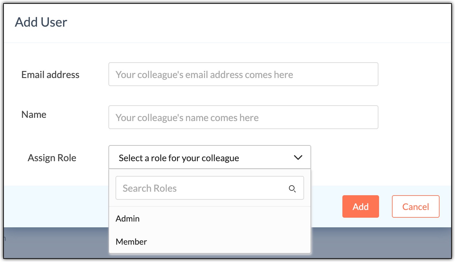Click the 'Search Roles' placeholder text
455x262 pixels.
[x=150, y=188]
